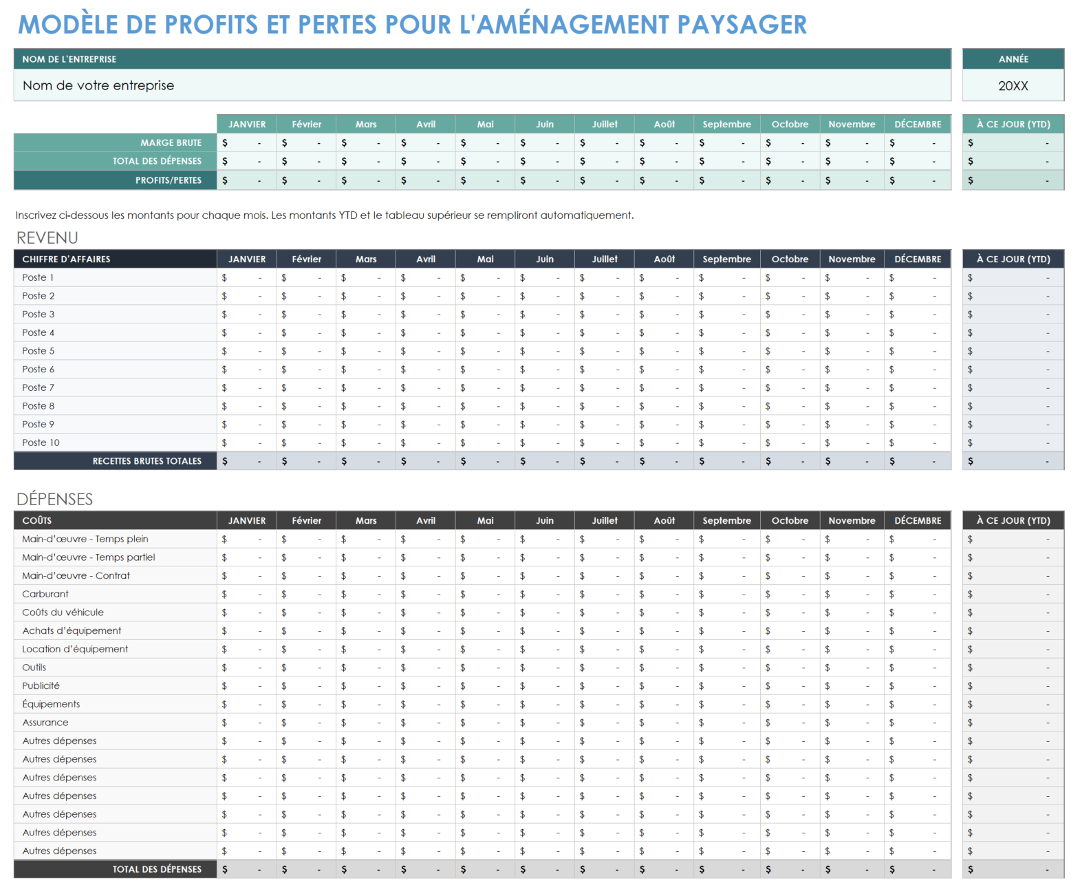The height and width of the screenshot is (885, 1082).
Task: Select the Poste 1 JANVIER amount cell
Action: point(247,277)
